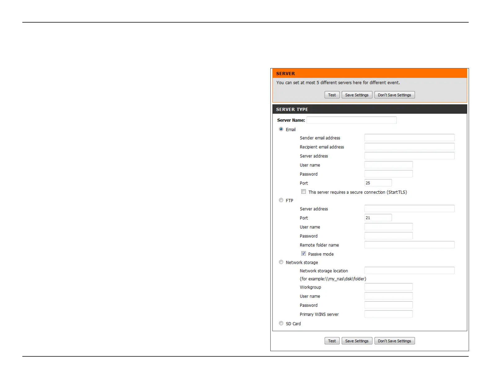Focus the Remote folder name field
491x379 pixels.
coord(409,245)
